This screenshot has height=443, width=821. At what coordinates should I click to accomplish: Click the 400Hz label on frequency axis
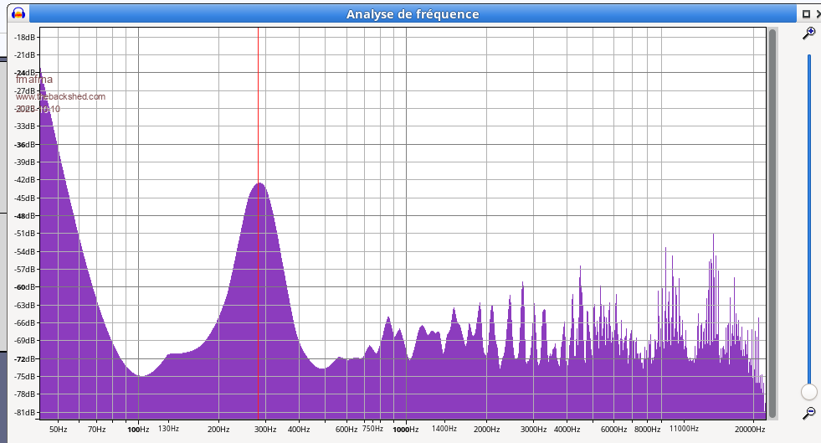[299, 429]
